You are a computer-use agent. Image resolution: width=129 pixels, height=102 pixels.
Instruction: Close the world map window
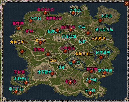(126, 4)
